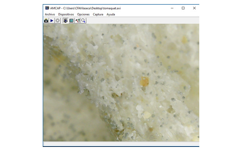
Task: Open the Archivo menu
Action: point(50,14)
